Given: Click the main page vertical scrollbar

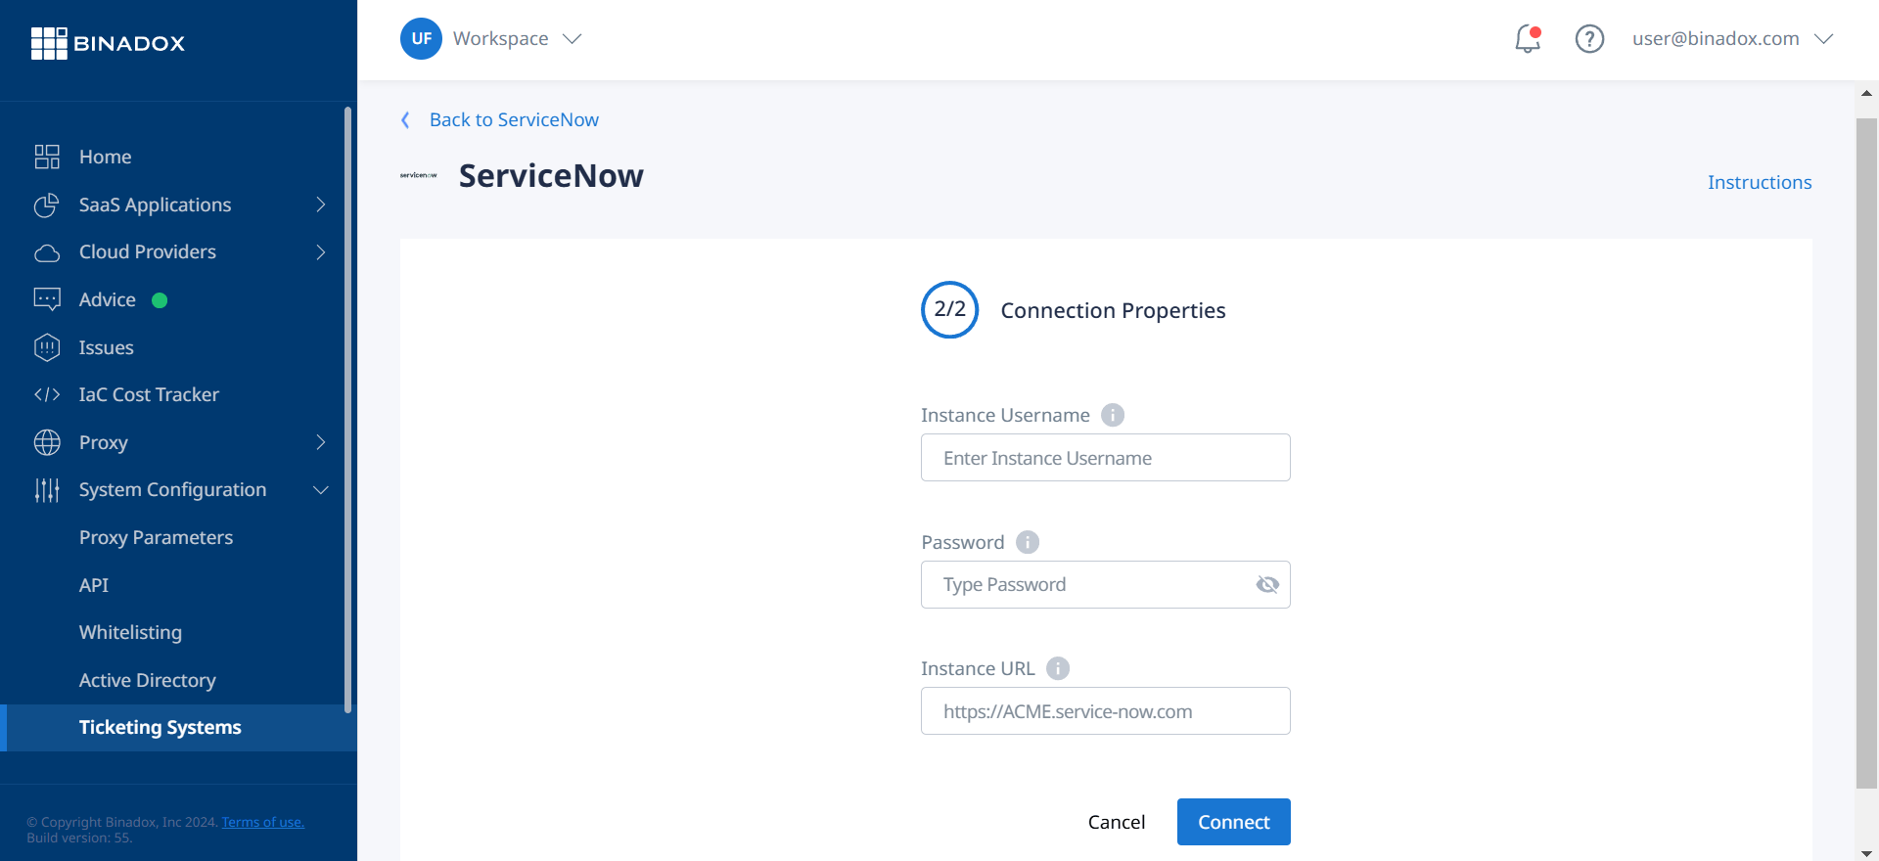Looking at the screenshot, I should (x=1866, y=453).
